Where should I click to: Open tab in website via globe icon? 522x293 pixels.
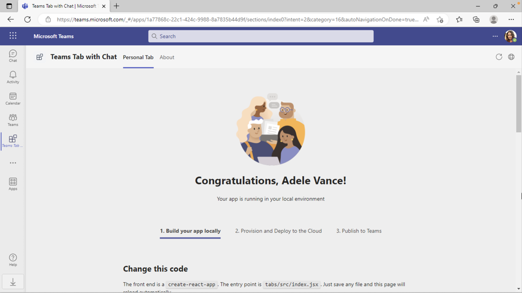511,57
